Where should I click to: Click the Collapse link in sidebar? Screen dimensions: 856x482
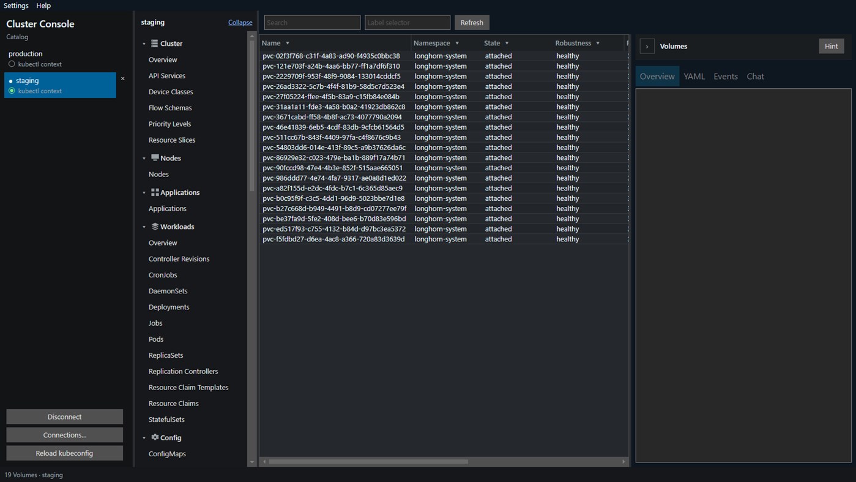point(240,23)
